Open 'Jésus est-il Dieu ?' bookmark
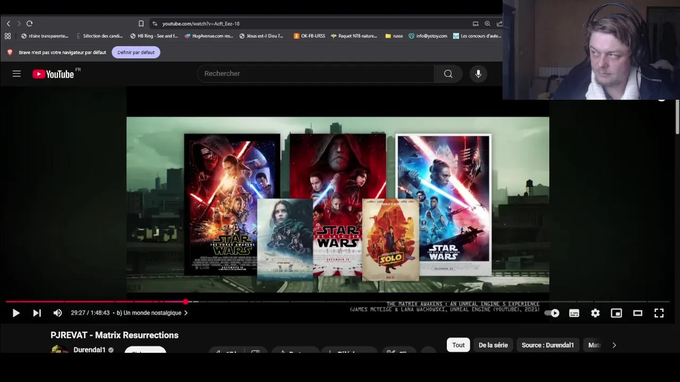Image resolution: width=680 pixels, height=382 pixels. (262, 36)
